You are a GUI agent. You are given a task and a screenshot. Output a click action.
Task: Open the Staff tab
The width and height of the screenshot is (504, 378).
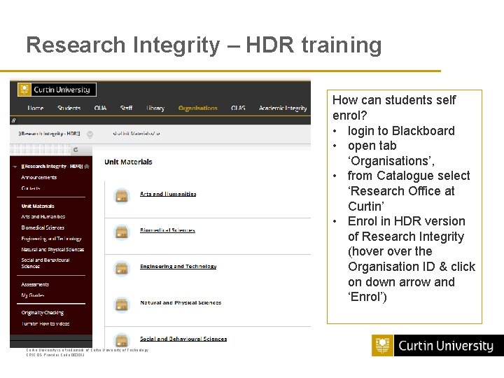pos(126,108)
